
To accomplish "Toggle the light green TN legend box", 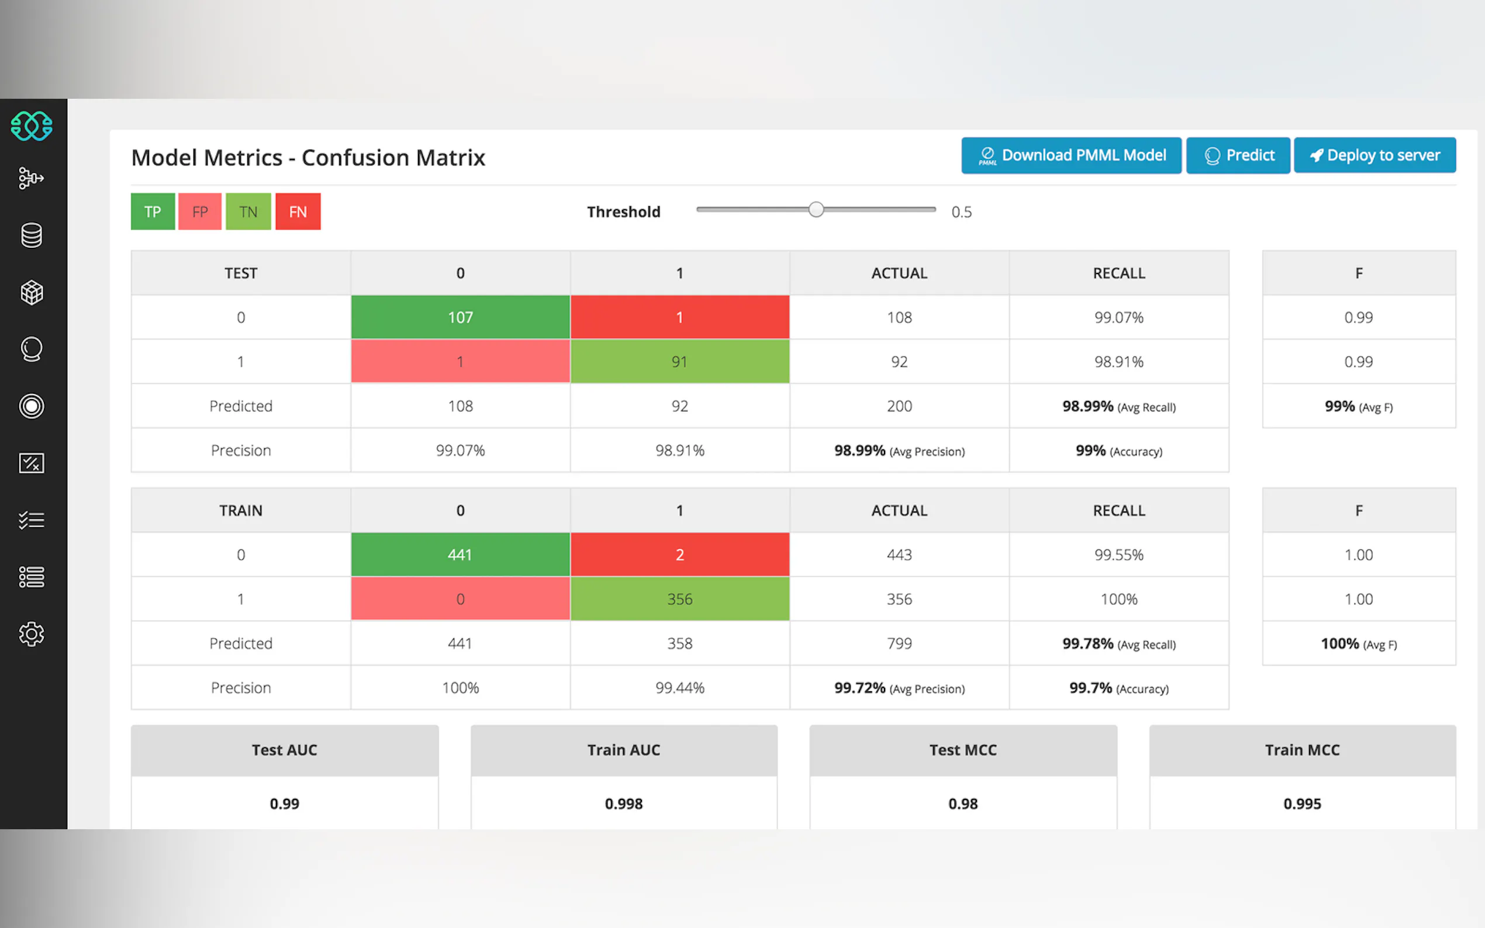I will pos(248,212).
